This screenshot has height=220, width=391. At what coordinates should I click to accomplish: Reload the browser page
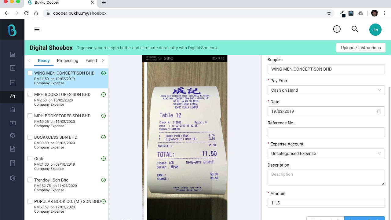pos(26,13)
